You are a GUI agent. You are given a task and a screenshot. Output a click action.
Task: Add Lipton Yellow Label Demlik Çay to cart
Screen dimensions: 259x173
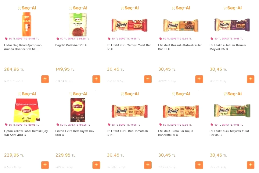pyautogui.click(x=45, y=165)
